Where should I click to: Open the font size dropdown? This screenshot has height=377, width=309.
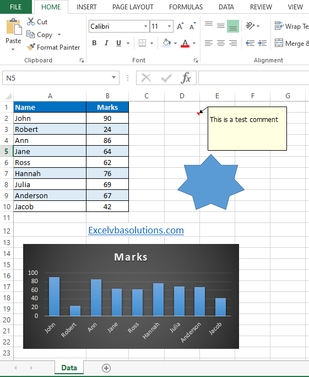pyautogui.click(x=169, y=26)
